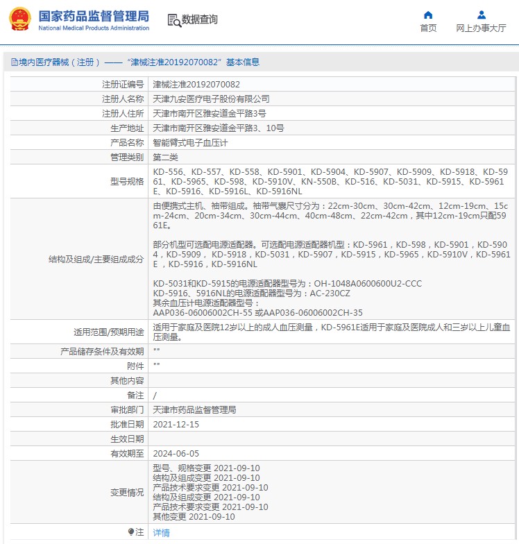Click the 国家药品监督管理局 site title

tap(94, 16)
